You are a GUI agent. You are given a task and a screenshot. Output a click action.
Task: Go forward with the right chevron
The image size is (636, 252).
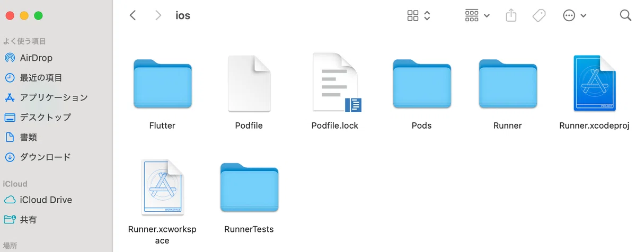click(x=158, y=15)
